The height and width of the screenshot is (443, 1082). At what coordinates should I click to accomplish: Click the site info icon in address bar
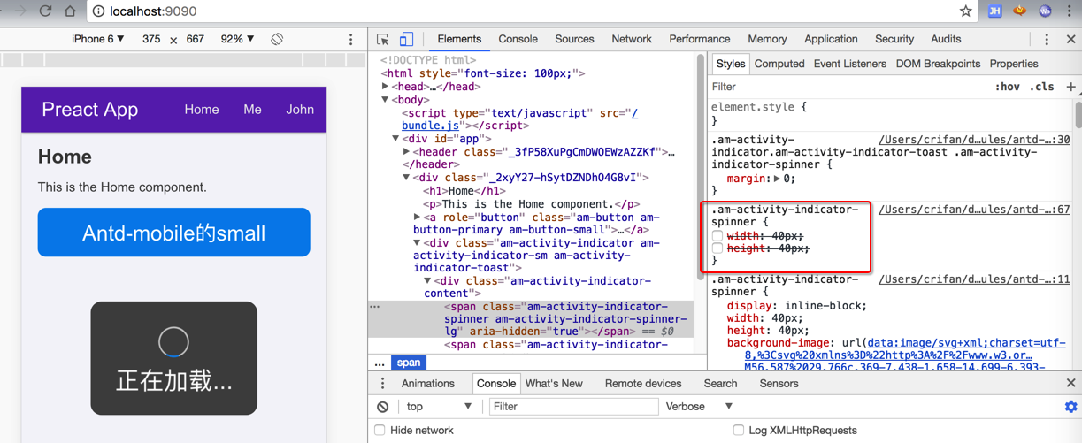(99, 11)
